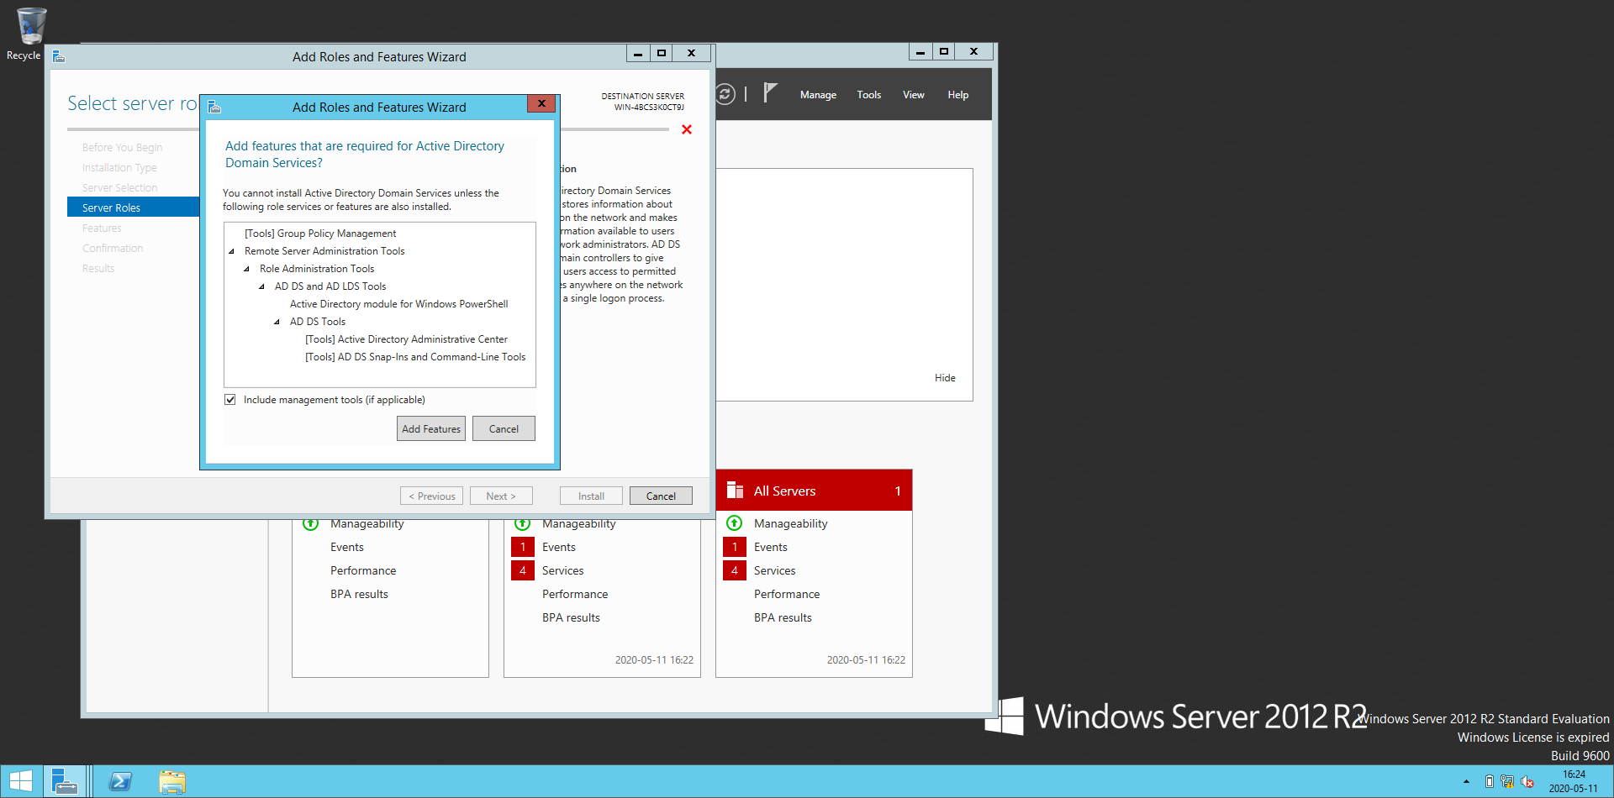This screenshot has width=1614, height=798.
Task: Click the dialog title bar wizard icon
Action: [214, 107]
